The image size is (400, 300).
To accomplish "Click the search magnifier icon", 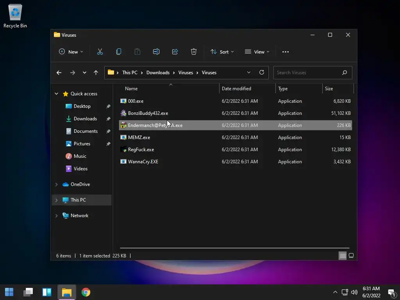I will [x=345, y=73].
